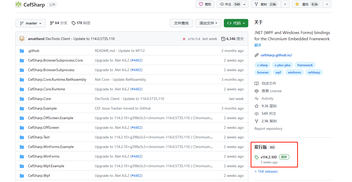Click the CefSharp.Test folder icon
The image size is (352, 182).
[22, 137]
